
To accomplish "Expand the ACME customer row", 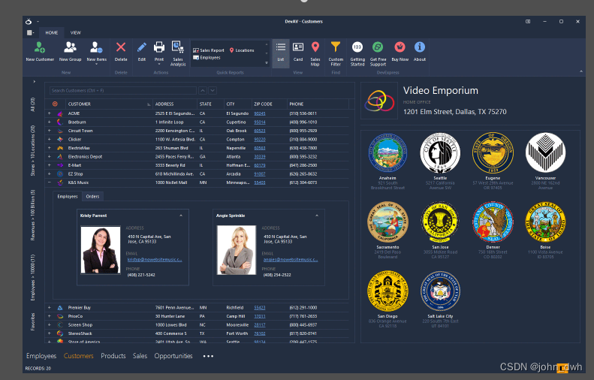I will (x=50, y=113).
